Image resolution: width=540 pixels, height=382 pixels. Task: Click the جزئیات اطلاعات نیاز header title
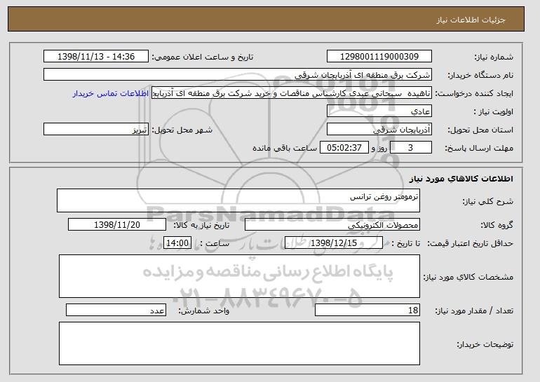[471, 20]
